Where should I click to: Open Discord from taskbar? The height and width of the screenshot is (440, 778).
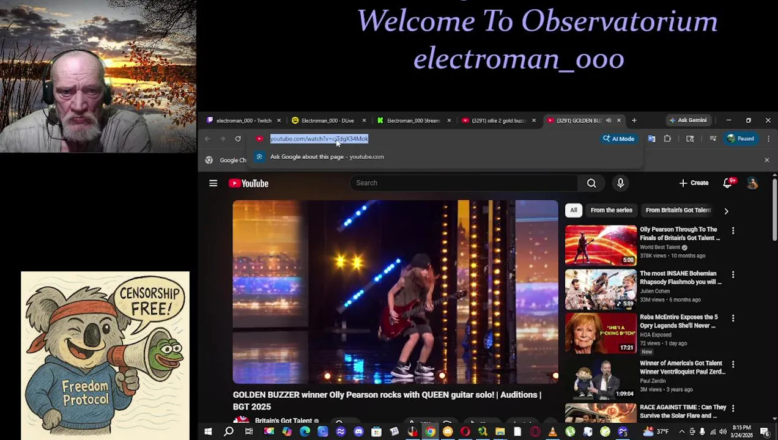358,431
